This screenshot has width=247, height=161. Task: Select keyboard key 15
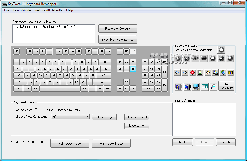pos(105,62)
